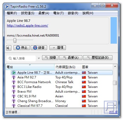Click the Taiwan flag in CBC 91.9 FM row
This screenshot has width=123, height=120.
(84, 96)
